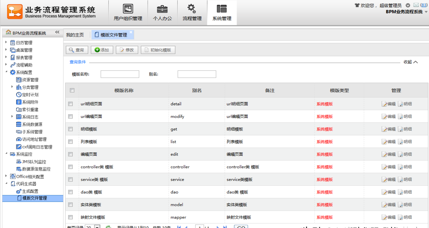Click the 查询 search button
The image size is (429, 228).
77,50
